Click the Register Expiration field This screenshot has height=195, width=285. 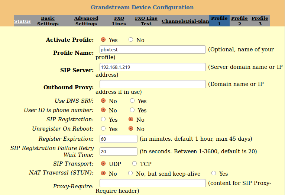pos(119,139)
